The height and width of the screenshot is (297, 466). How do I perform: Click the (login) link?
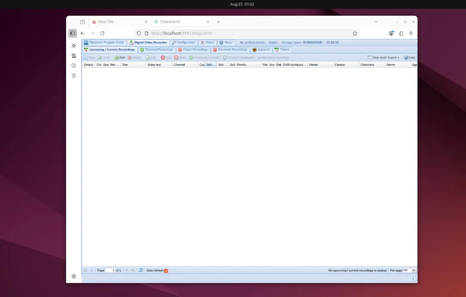click(273, 42)
